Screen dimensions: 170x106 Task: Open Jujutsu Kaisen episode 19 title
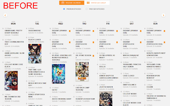pos(106,87)
